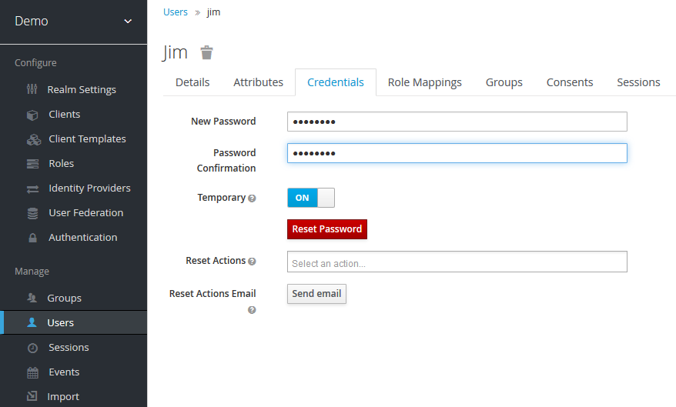The width and height of the screenshot is (676, 407).
Task: Click the Clients cube icon
Action: click(32, 115)
